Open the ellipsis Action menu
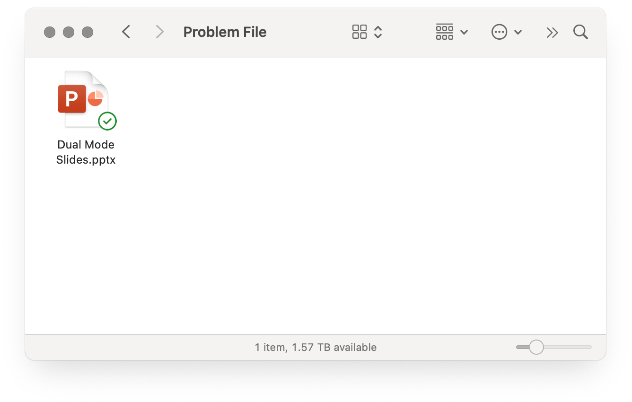Image resolution: width=632 pixels, height=402 pixels. click(499, 32)
